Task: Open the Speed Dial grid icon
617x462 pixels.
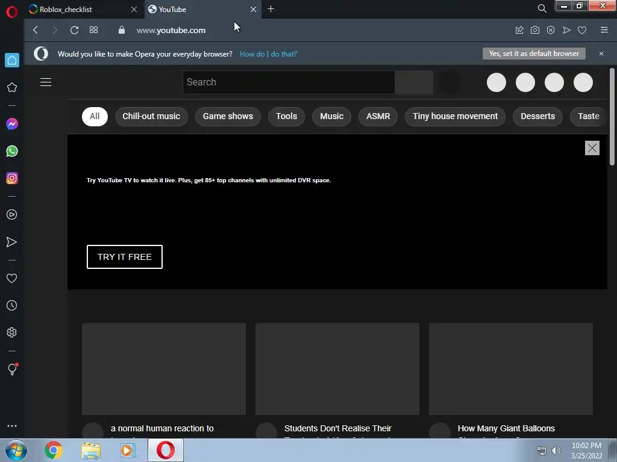Action: pos(93,30)
